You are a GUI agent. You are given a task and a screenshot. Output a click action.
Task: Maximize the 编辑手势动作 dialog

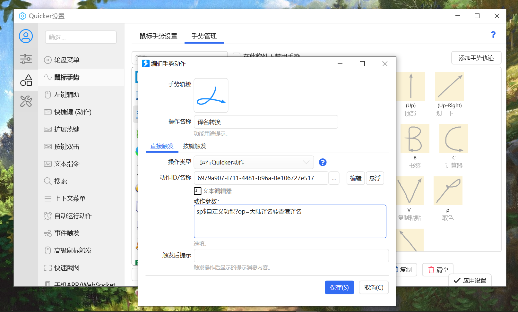click(x=362, y=64)
